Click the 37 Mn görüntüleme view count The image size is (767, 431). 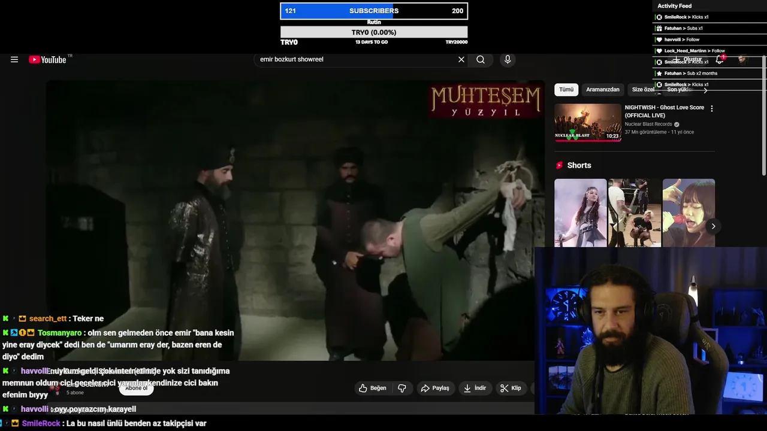click(x=646, y=132)
